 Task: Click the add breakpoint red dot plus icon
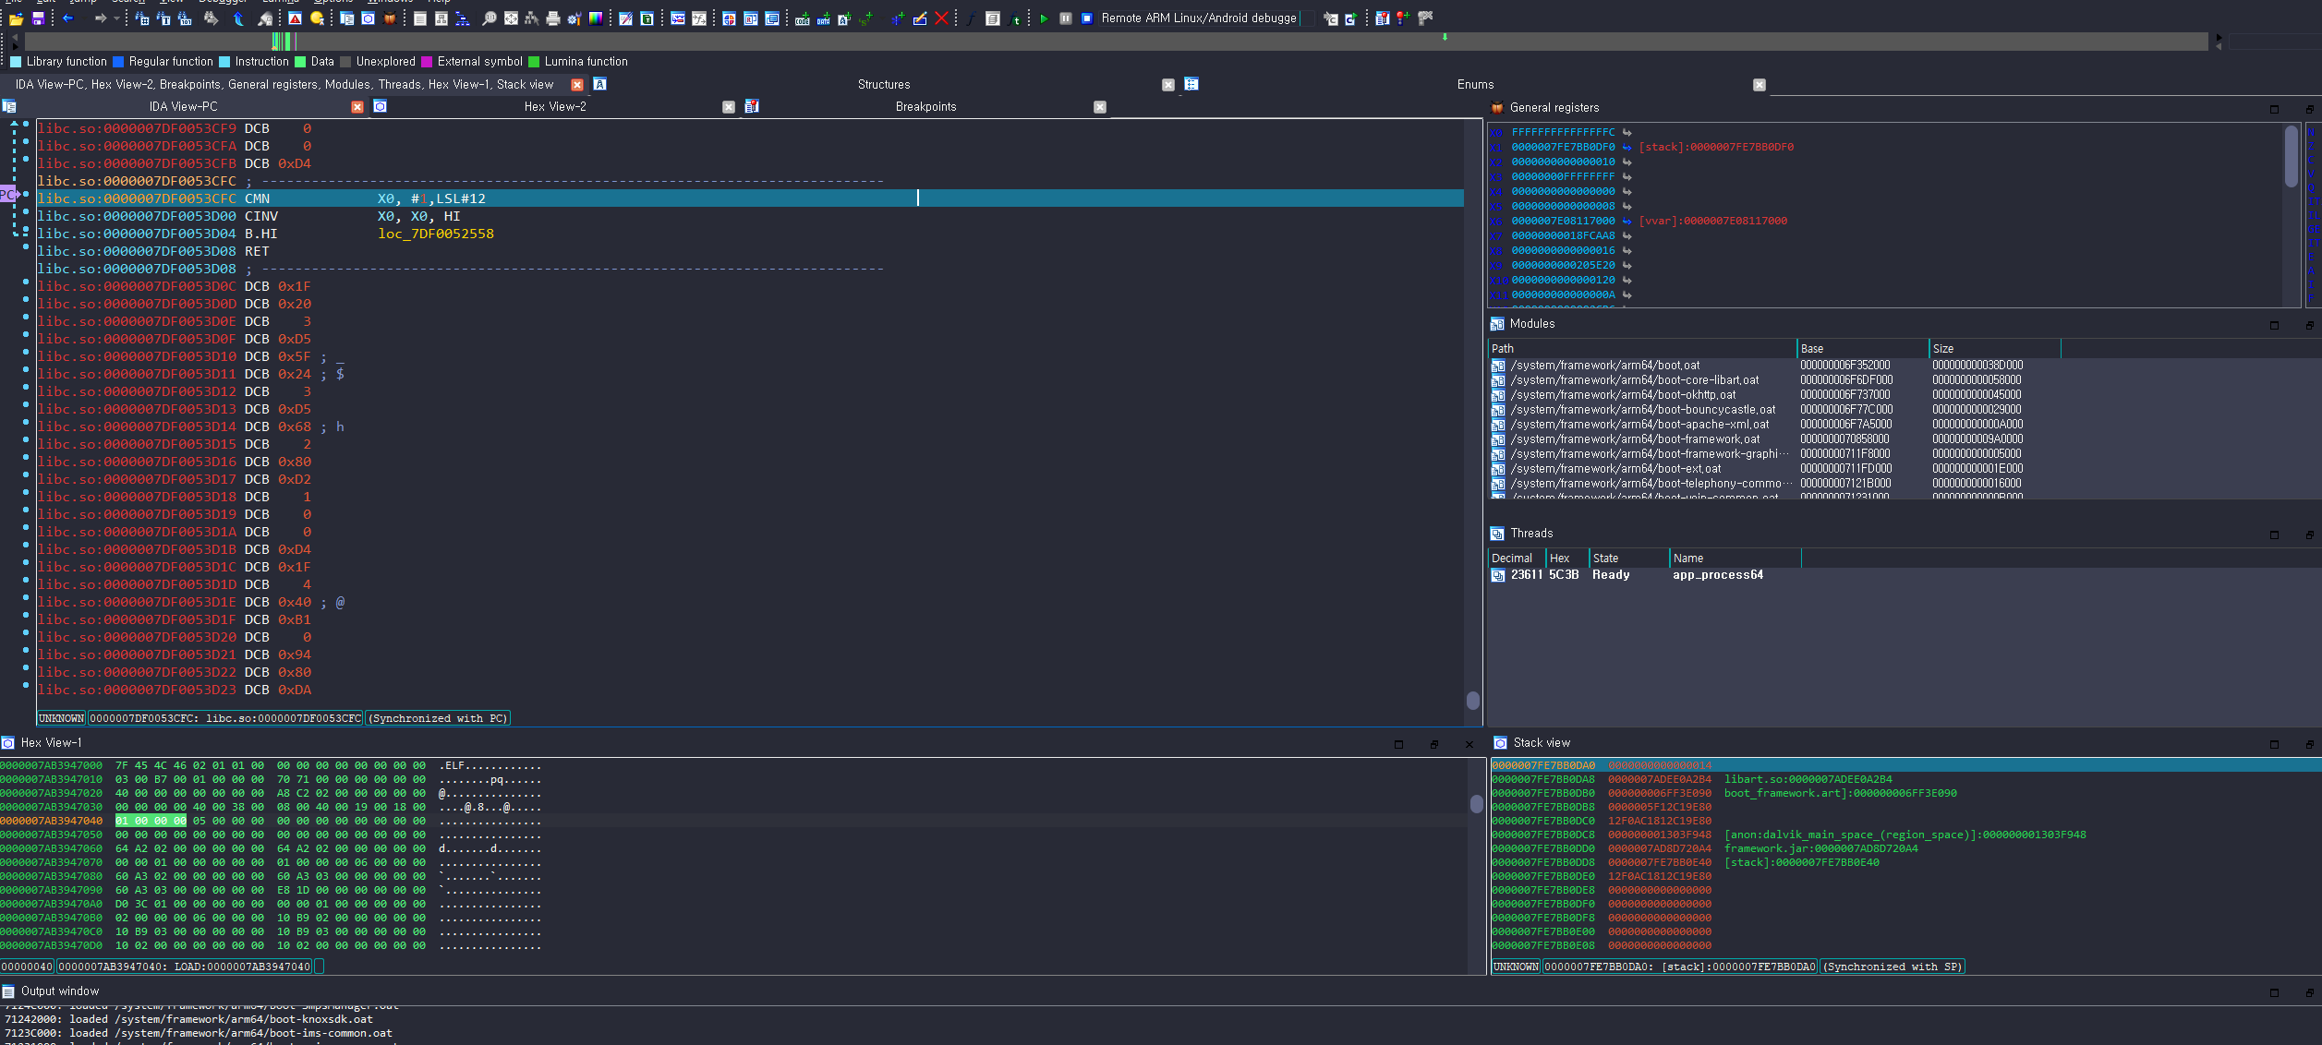coord(1403,18)
